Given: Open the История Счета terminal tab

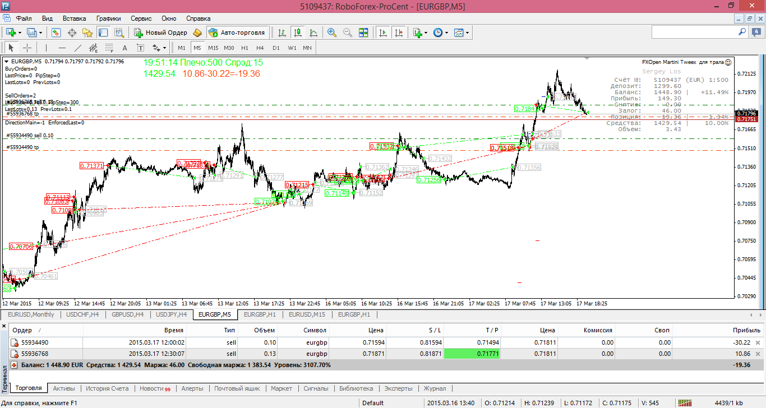Looking at the screenshot, I should (x=107, y=388).
